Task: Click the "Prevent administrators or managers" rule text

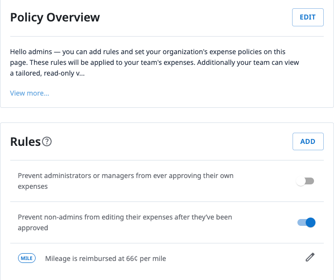Action: click(125, 176)
